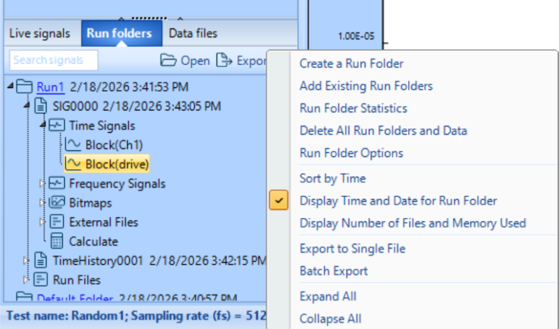Toggle Display Time and Date for Run Folder

[x=398, y=201]
